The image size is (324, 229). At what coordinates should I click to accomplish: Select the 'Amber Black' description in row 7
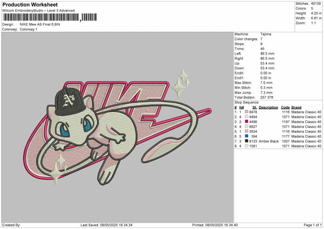click(x=268, y=141)
